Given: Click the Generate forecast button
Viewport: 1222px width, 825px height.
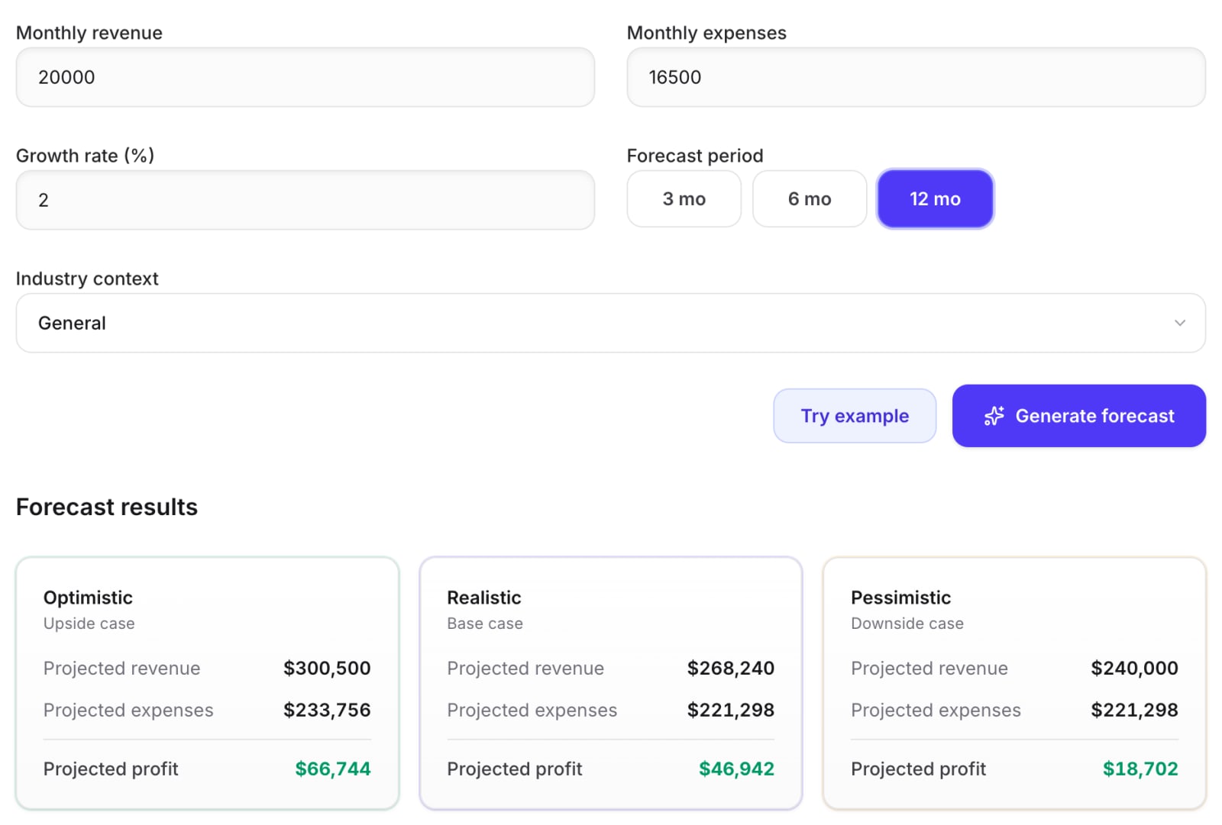Looking at the screenshot, I should click(x=1079, y=416).
